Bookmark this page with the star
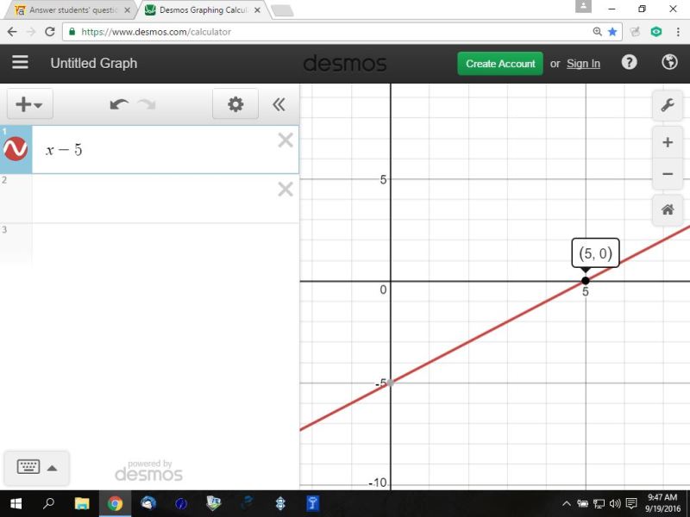 612,32
